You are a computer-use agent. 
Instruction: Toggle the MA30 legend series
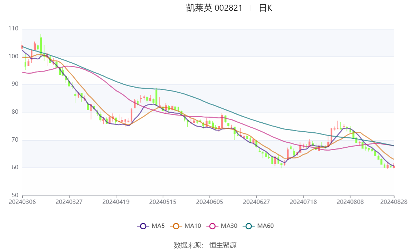222,226
